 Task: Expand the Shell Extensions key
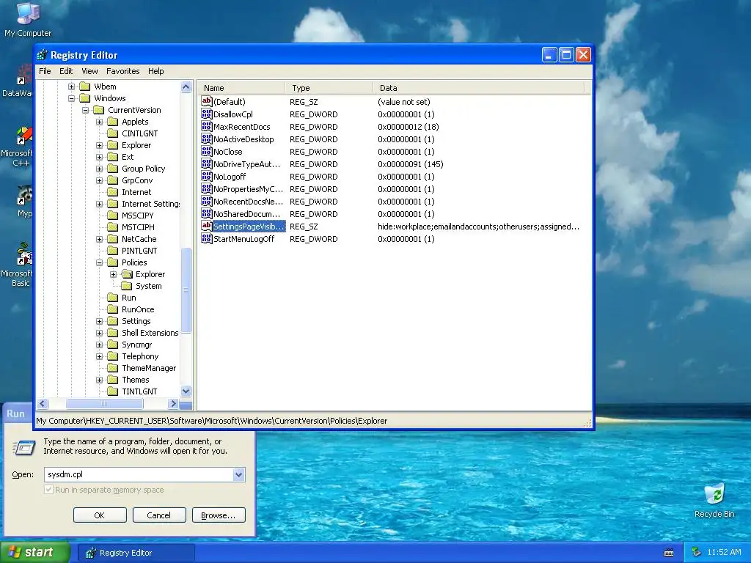click(x=99, y=333)
